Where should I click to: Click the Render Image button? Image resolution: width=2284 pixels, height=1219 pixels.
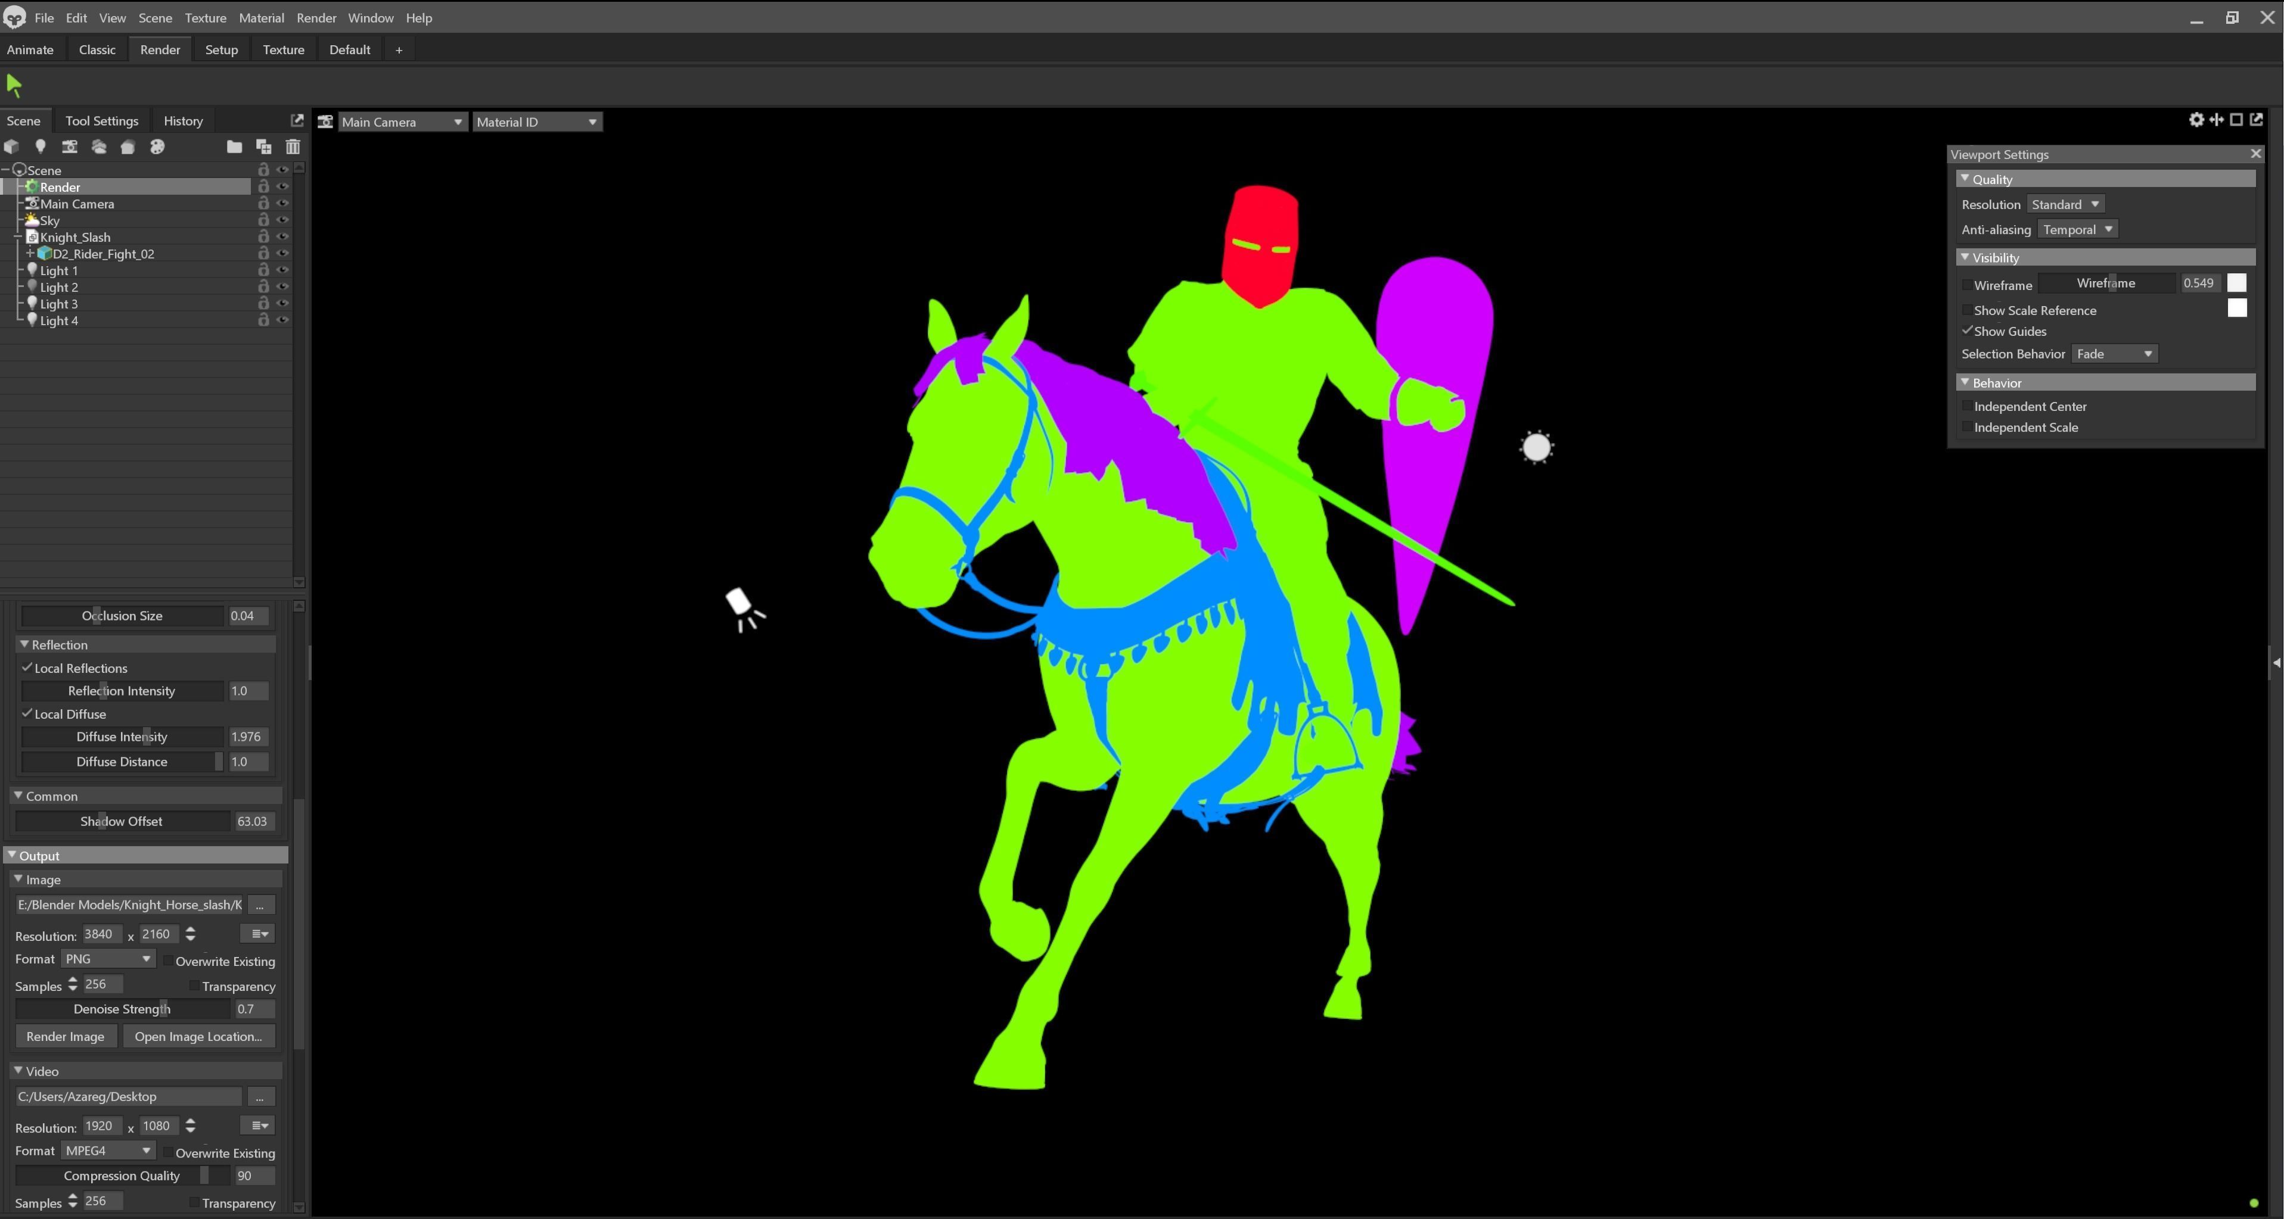point(65,1036)
